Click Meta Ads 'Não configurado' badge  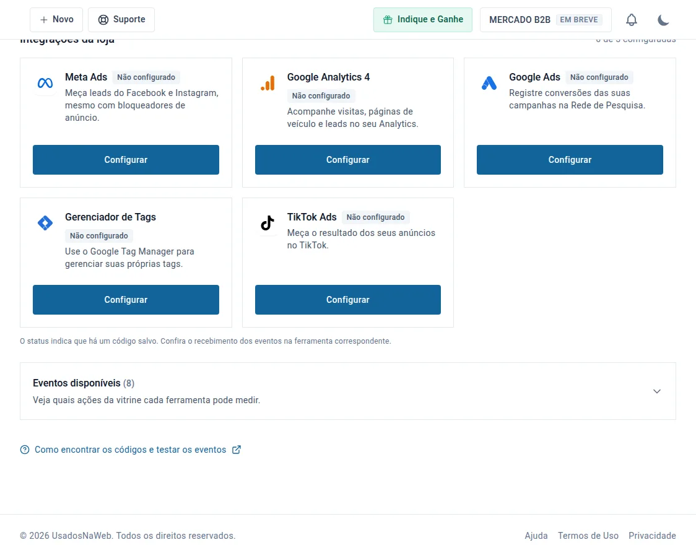(x=146, y=77)
